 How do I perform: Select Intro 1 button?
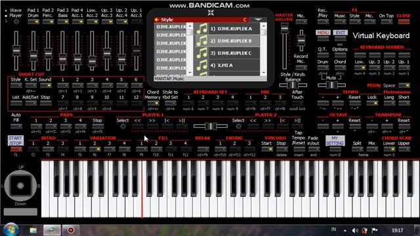pyautogui.click(x=33, y=149)
